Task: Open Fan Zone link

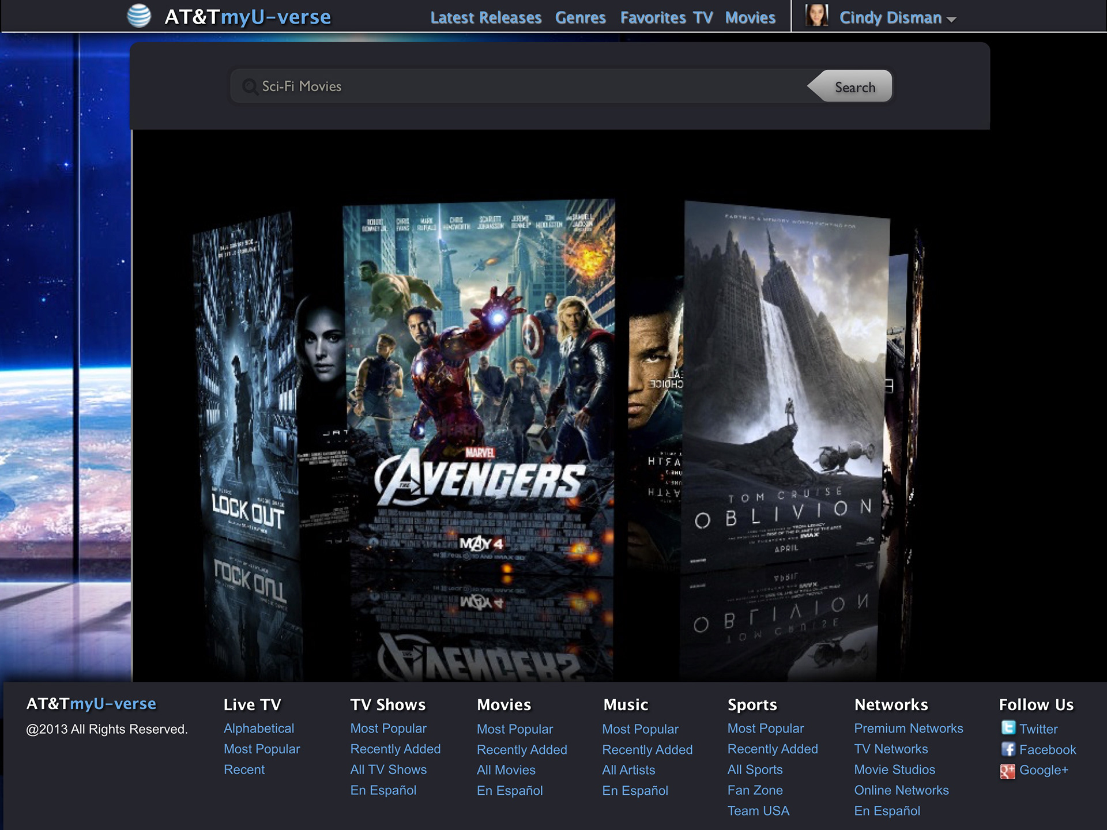Action: pos(755,790)
